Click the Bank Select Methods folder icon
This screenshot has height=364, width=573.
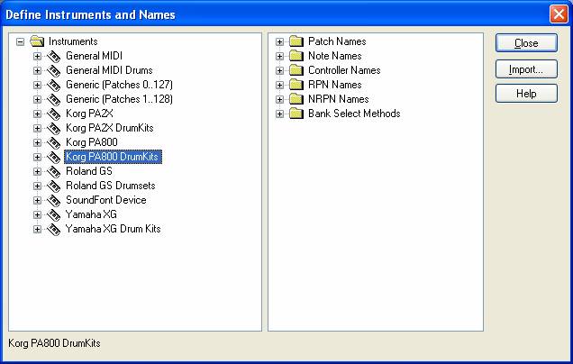(296, 114)
